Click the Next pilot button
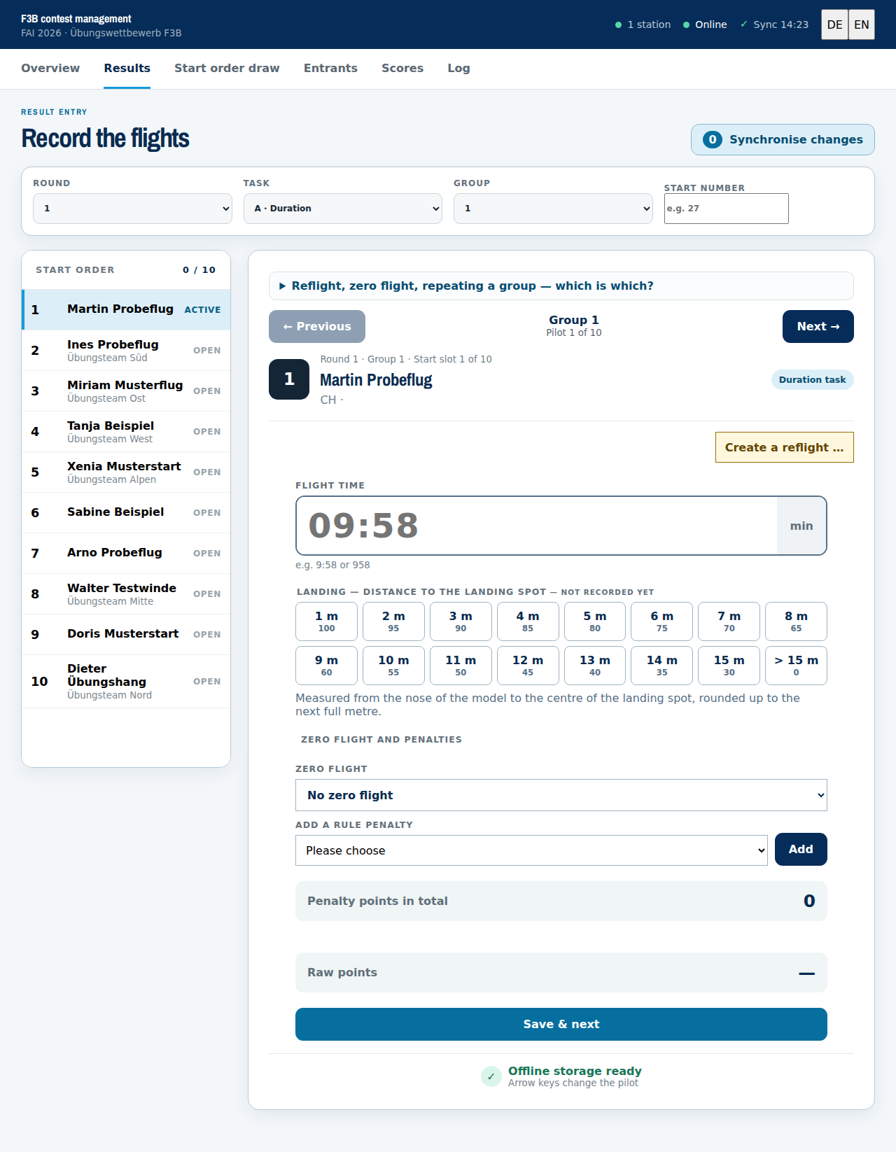 click(x=818, y=326)
